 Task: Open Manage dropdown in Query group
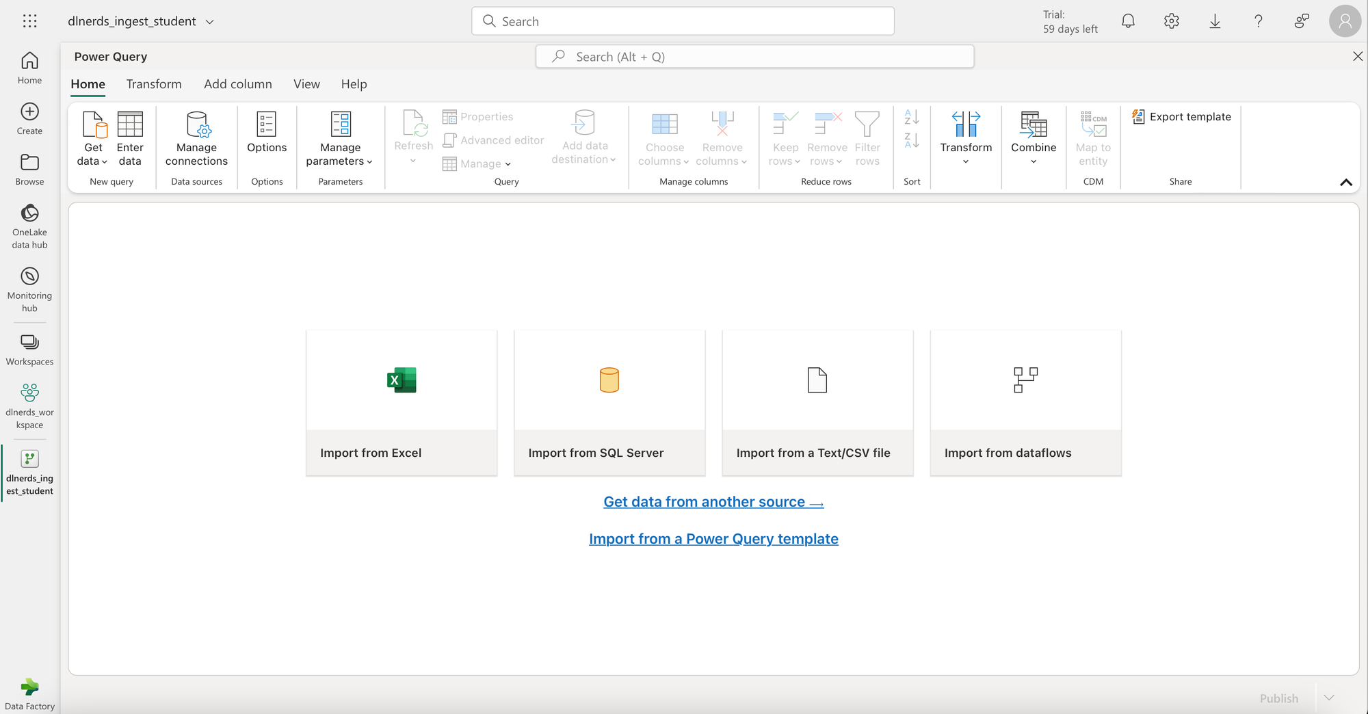coord(477,164)
